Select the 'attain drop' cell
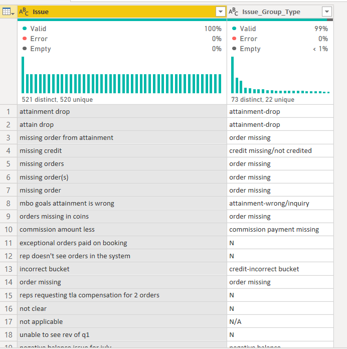This screenshot has height=349, width=347. pos(122,124)
